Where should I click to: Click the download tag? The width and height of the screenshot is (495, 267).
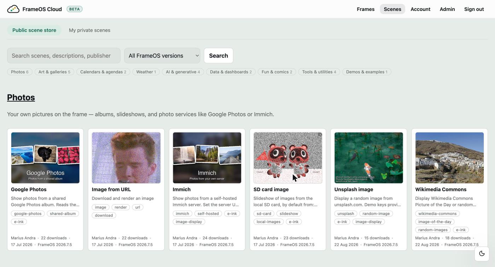tap(104, 216)
